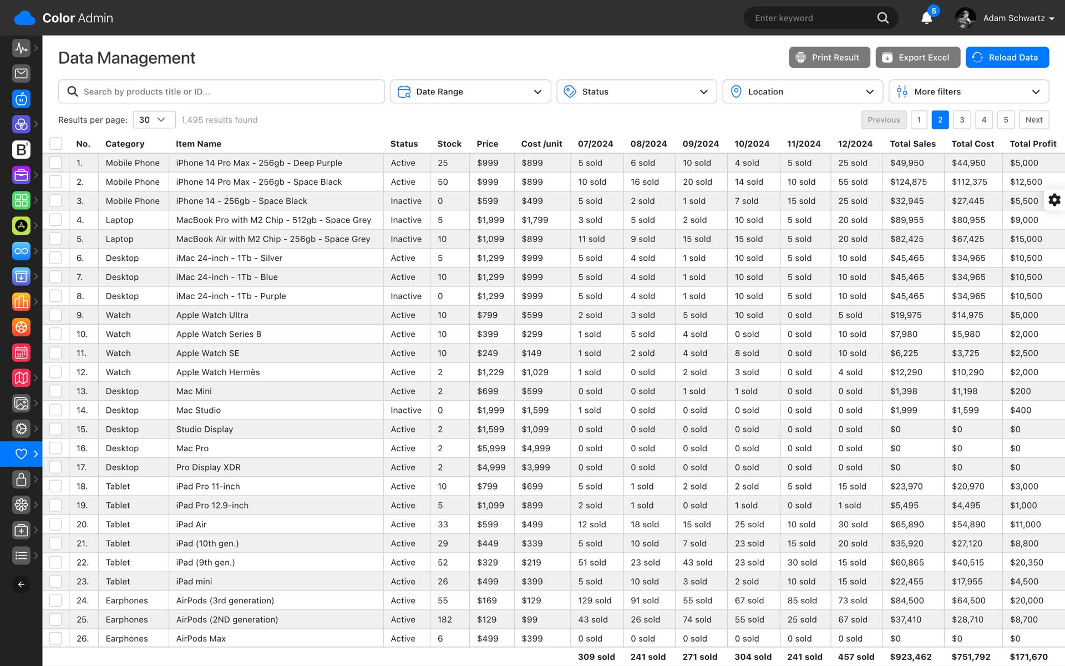This screenshot has height=666, width=1065.
Task: Click the Export Excel button
Action: click(x=917, y=57)
